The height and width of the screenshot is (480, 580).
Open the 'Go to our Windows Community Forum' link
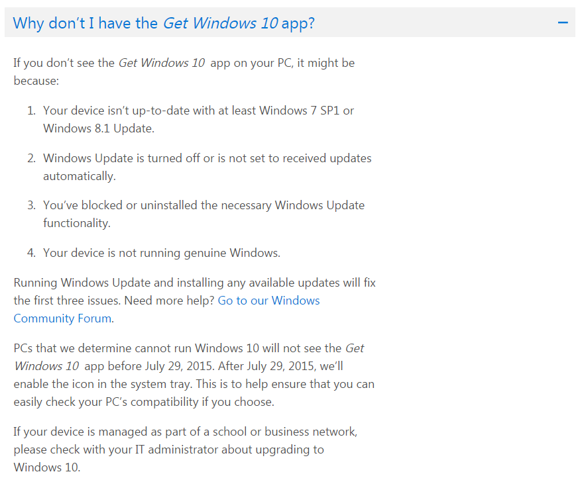pos(166,309)
